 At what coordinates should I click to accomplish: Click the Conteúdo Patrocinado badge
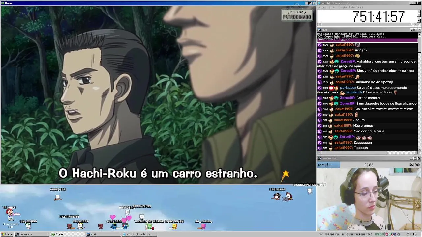[x=297, y=15]
